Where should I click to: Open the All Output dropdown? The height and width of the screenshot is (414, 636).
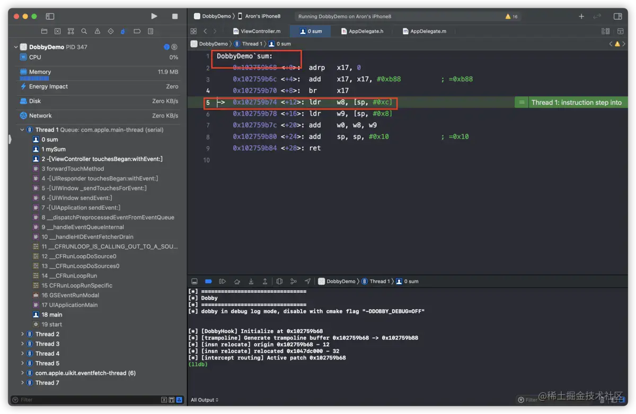click(205, 400)
